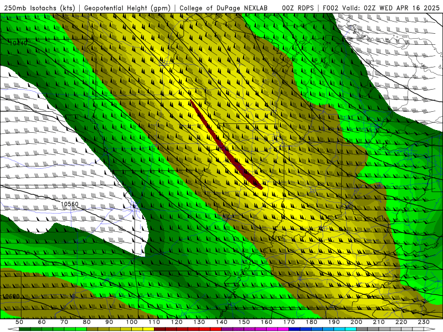Click the bright red swatch ending at 140
Viewport: 443px width, 332px height.
click(216, 329)
